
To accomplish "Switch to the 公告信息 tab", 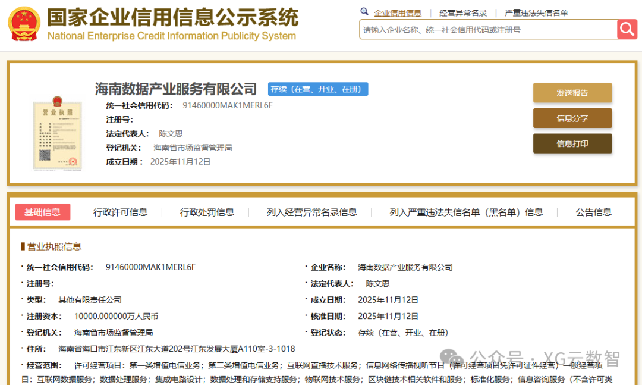I will 593,212.
